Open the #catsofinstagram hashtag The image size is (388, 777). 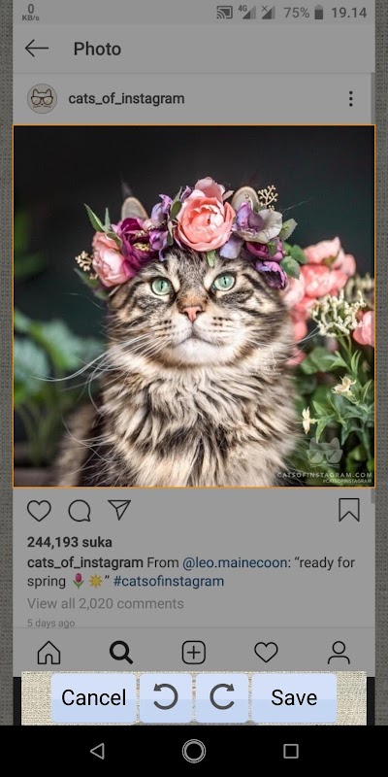tap(169, 581)
